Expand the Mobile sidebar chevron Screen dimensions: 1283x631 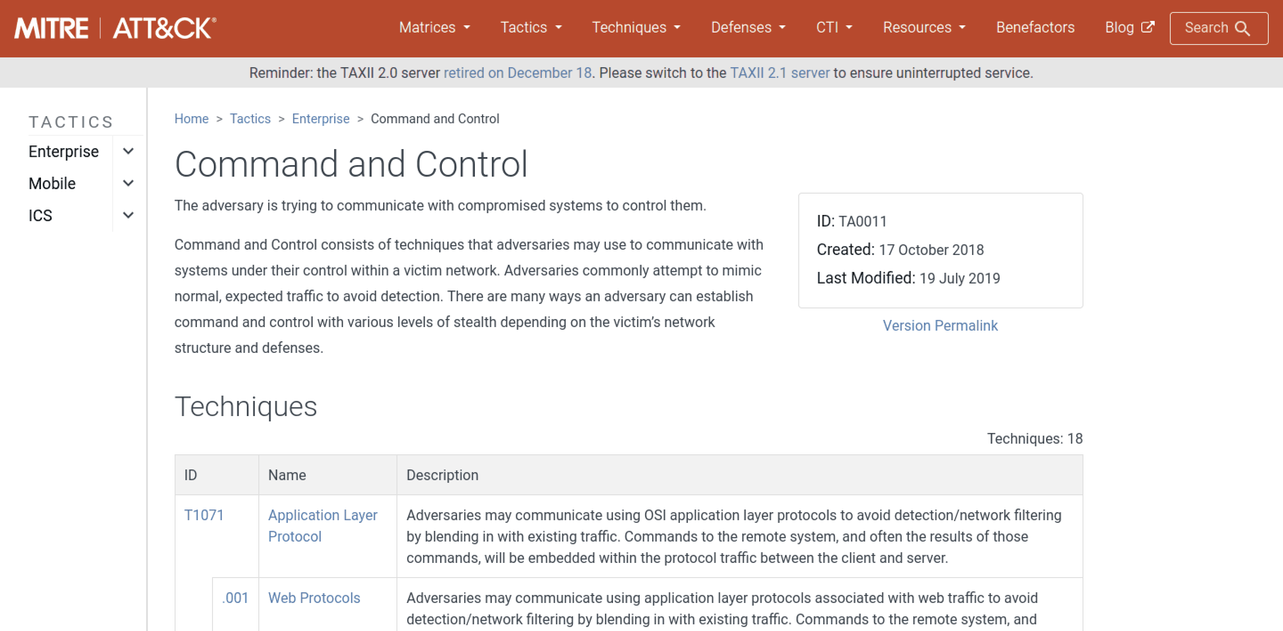click(128, 183)
